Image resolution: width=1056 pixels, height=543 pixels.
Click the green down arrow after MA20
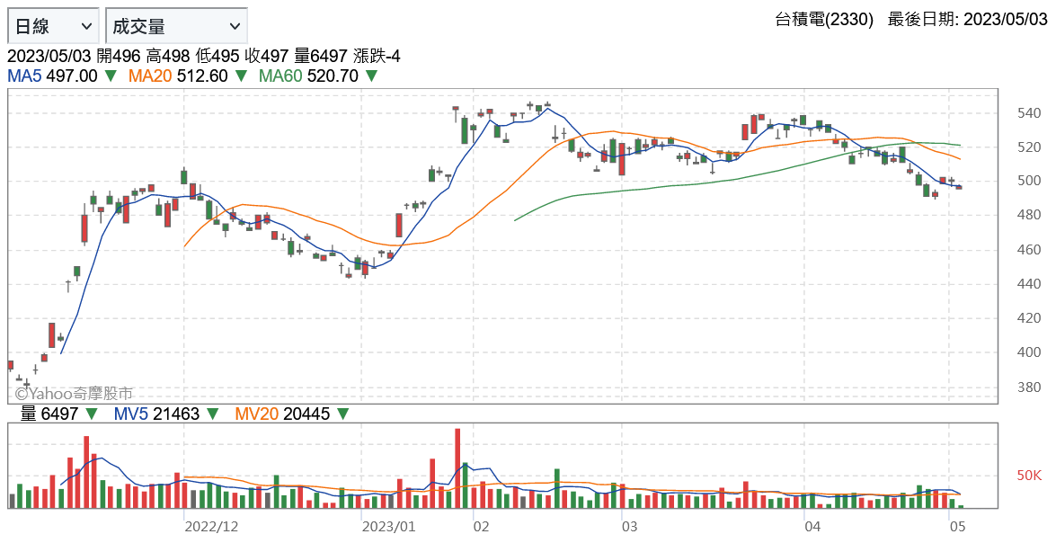[241, 76]
